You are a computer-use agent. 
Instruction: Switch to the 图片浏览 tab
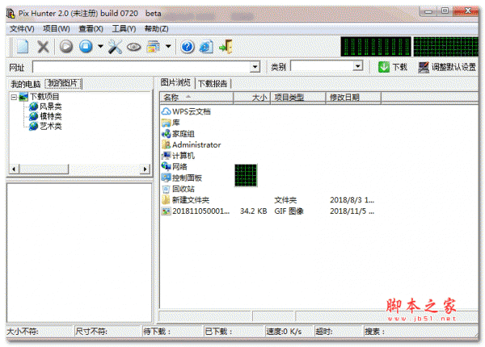tap(175, 82)
